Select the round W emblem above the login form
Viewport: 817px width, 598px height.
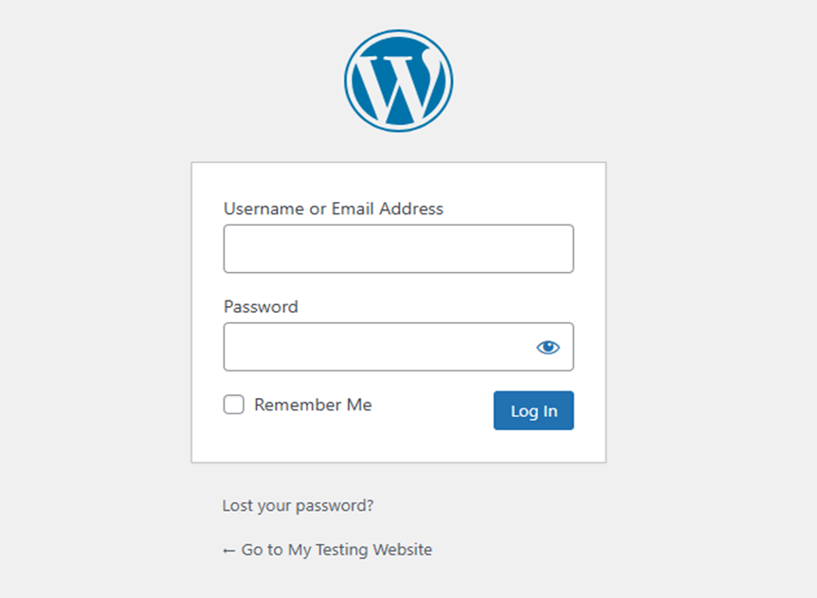tap(399, 81)
